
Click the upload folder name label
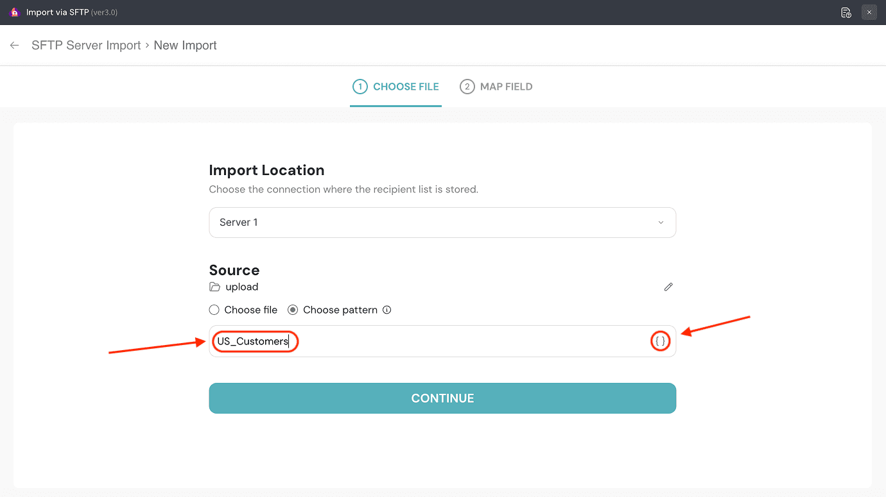pos(242,287)
